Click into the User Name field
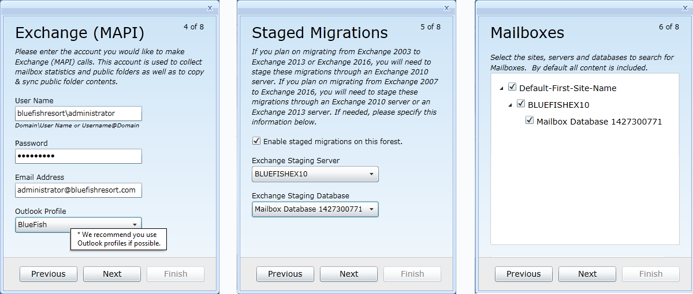 (x=79, y=114)
